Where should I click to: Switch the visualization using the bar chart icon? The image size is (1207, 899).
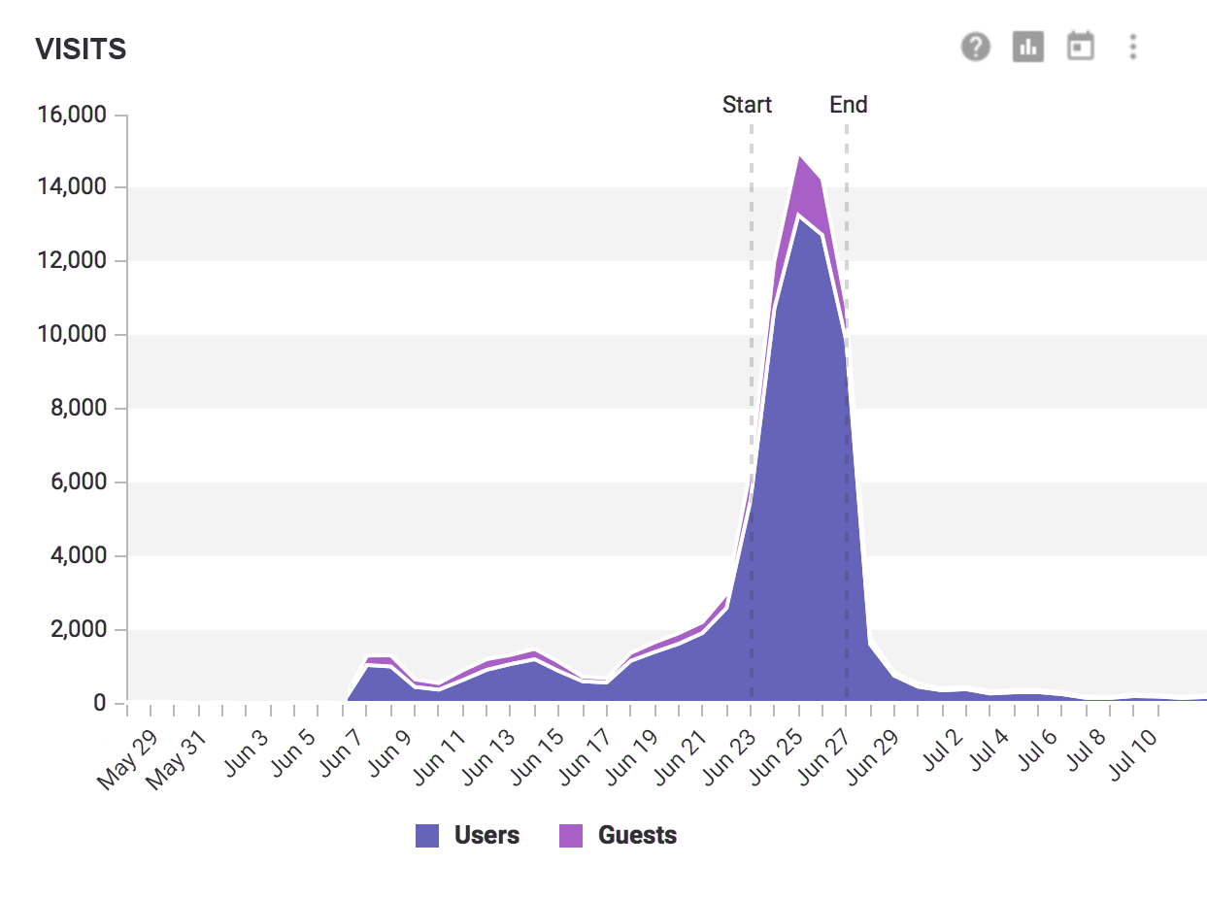click(x=1028, y=46)
